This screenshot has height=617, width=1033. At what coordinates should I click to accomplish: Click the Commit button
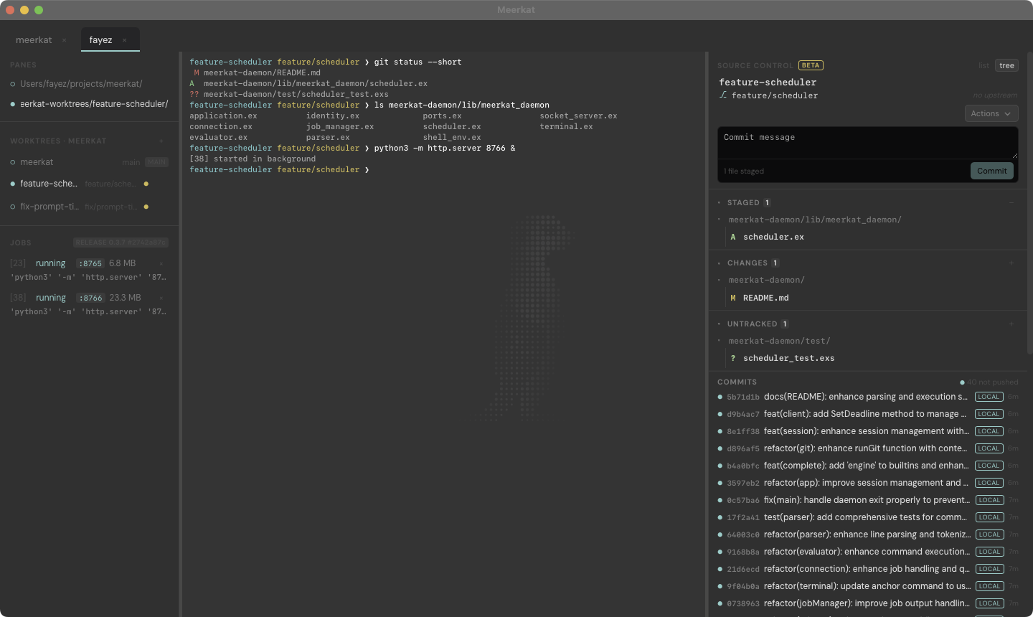(x=992, y=171)
